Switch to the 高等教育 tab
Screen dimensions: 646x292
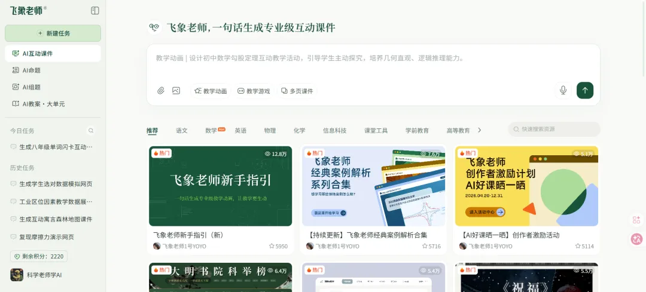(458, 130)
